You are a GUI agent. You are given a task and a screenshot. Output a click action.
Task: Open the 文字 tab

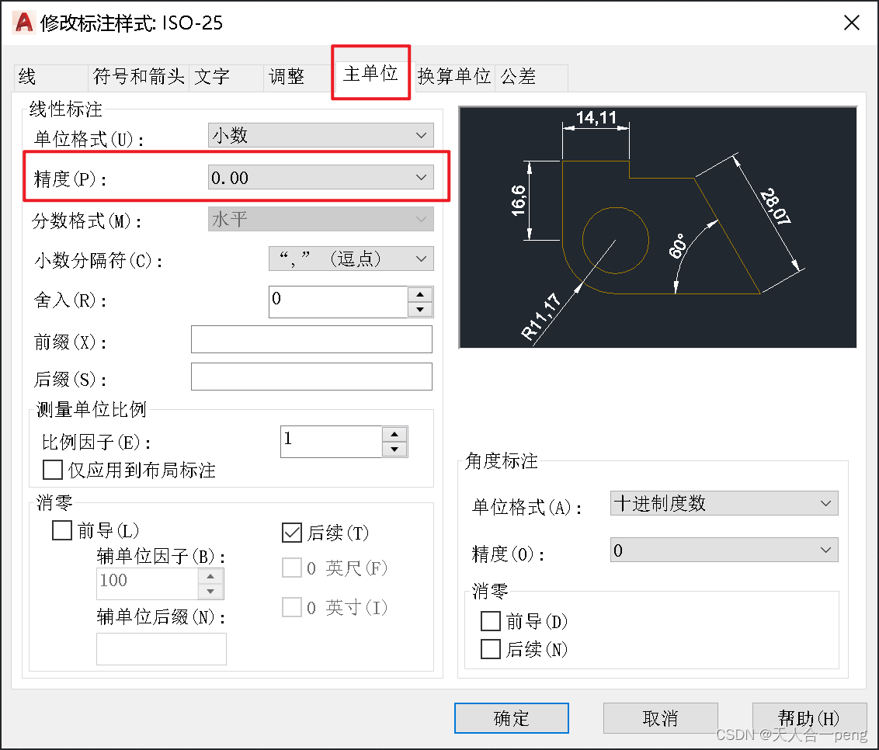227,78
